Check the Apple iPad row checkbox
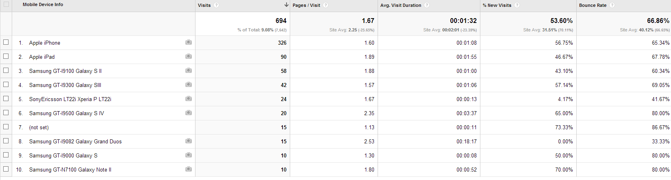This screenshot has height=180, width=671. coord(6,56)
